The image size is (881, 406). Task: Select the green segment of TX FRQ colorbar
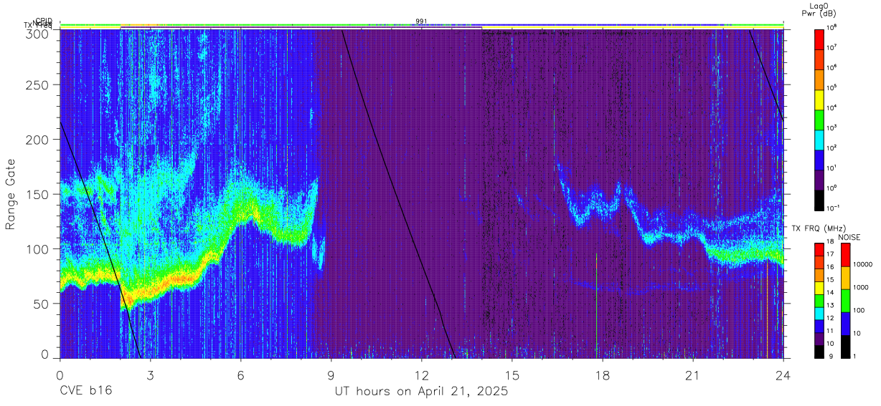pos(820,301)
